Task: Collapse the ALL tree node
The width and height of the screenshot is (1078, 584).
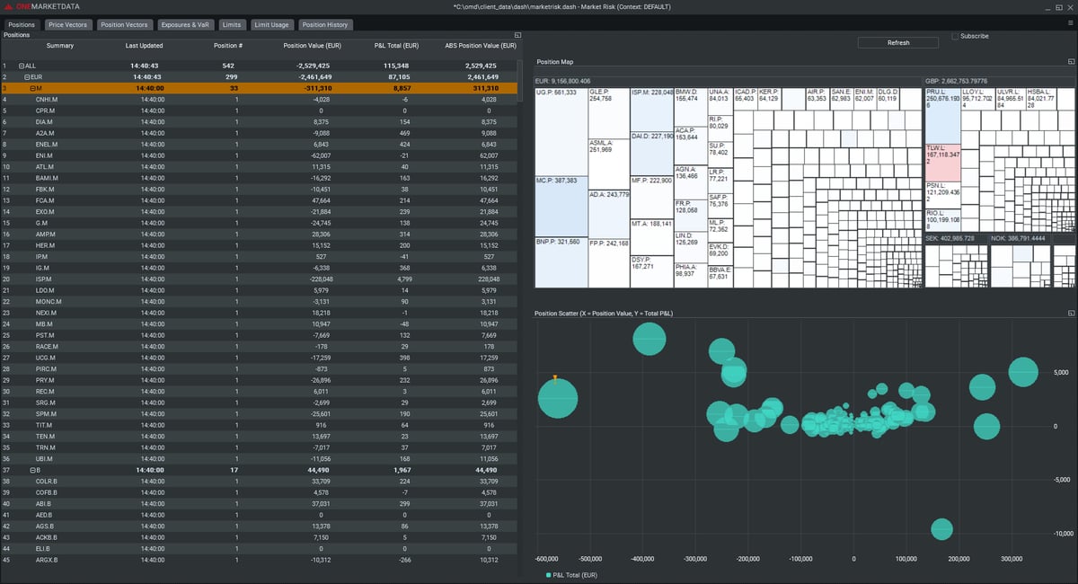Action: 22,66
